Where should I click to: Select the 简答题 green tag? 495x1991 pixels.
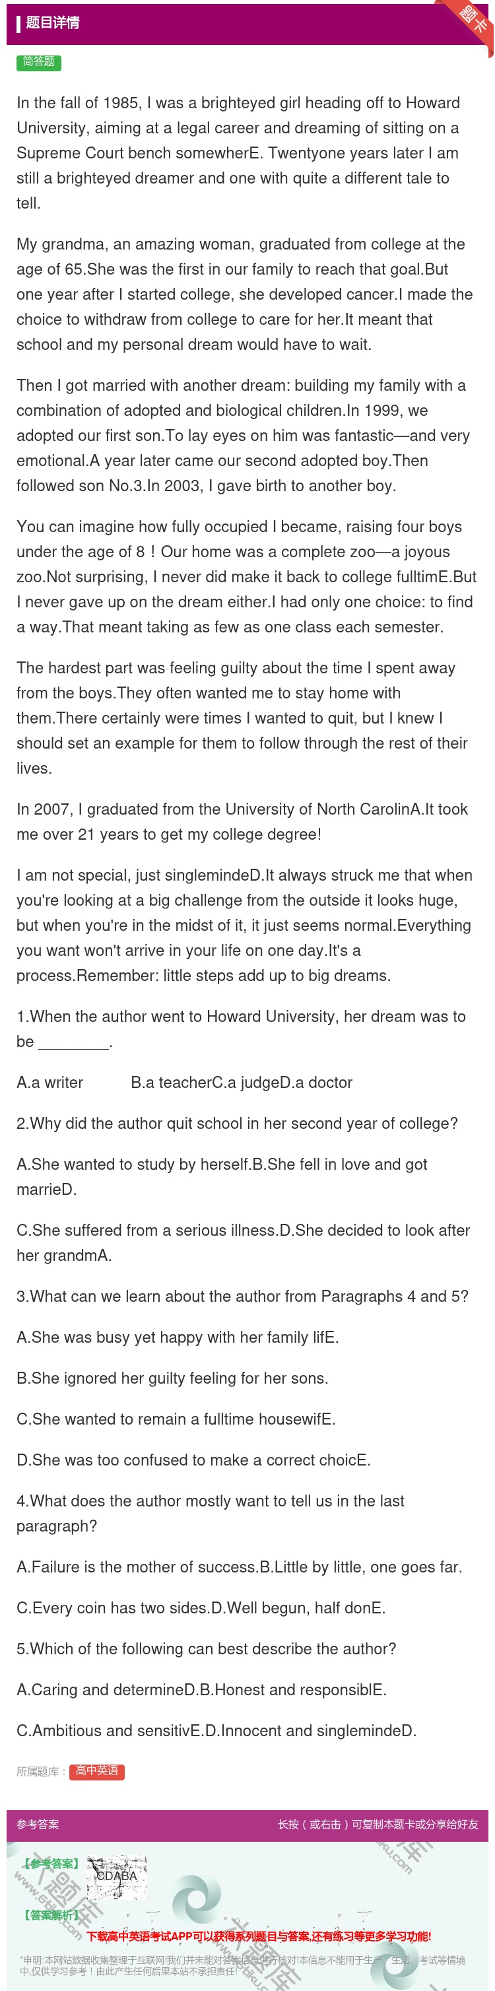tap(39, 63)
